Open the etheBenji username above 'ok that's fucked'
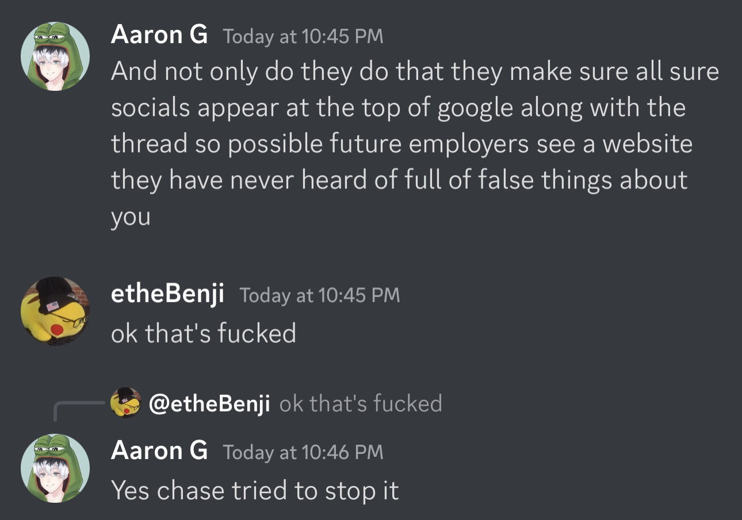This screenshot has width=742, height=520. (167, 295)
